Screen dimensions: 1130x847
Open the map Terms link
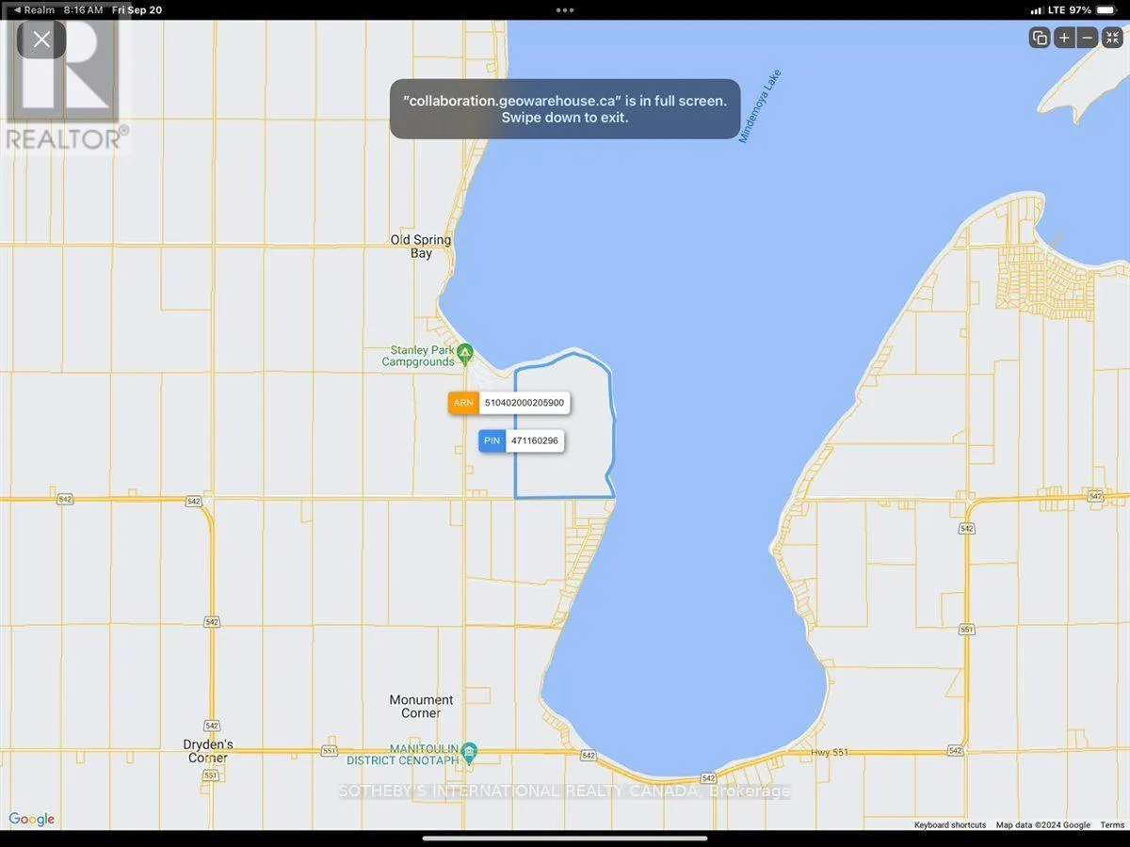(1112, 825)
